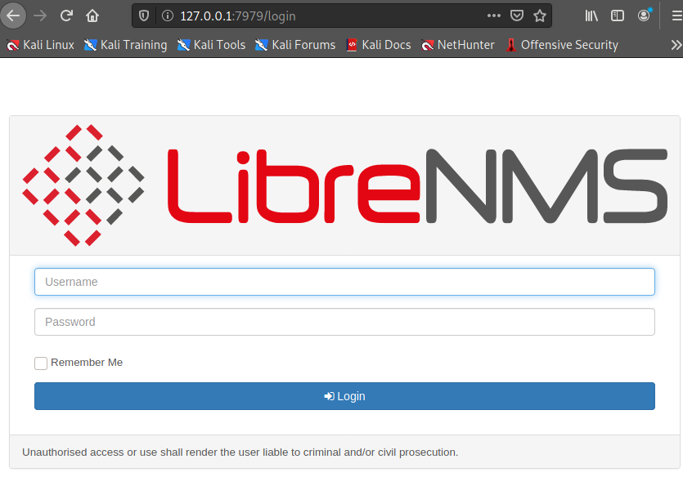
Task: Show site information icon in address bar
Action: 167,16
